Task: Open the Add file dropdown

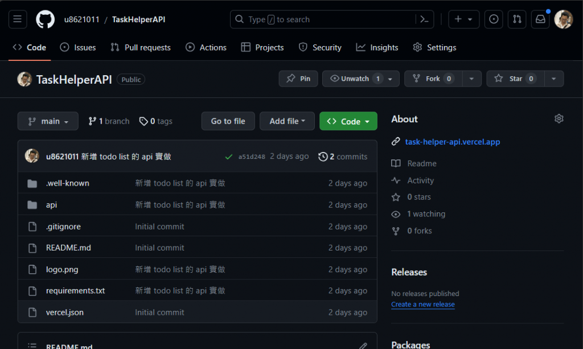Action: coord(287,121)
